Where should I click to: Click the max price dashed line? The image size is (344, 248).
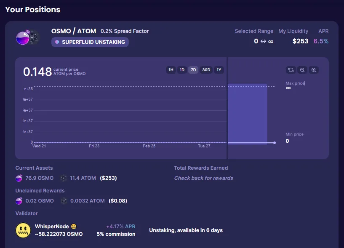point(154,87)
